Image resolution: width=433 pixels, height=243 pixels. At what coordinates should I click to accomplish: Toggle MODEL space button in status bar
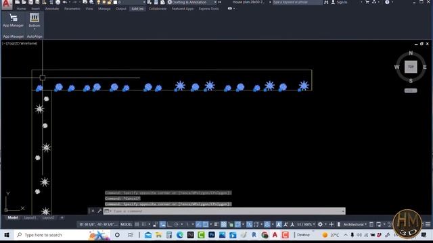coord(127,225)
